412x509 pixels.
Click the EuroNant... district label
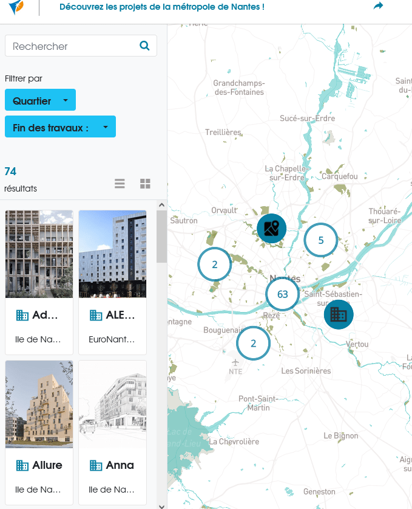[112, 339]
